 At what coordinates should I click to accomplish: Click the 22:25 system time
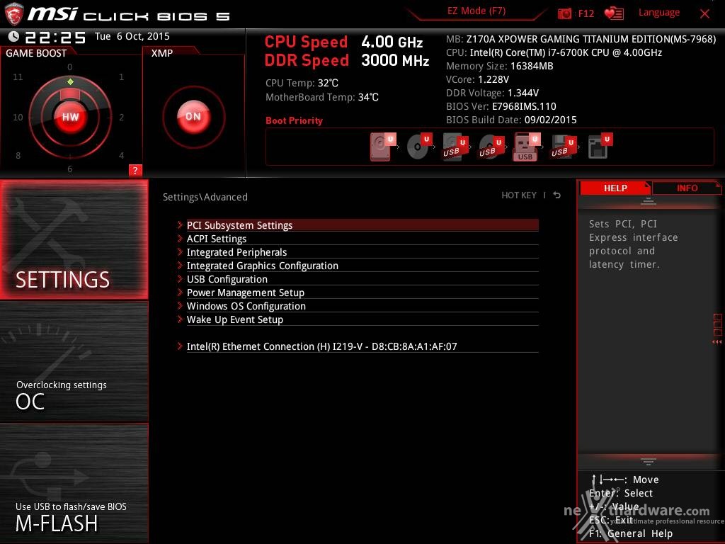[55, 37]
